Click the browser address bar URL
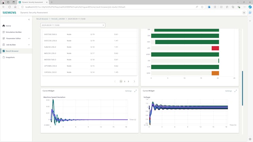 (75, 7)
